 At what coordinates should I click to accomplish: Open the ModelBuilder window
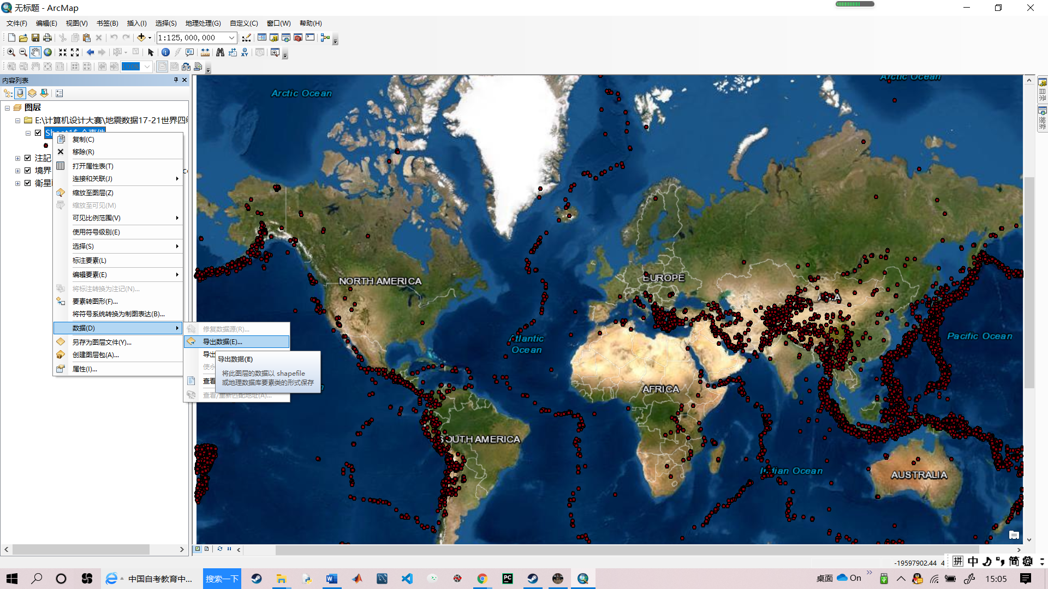[325, 38]
